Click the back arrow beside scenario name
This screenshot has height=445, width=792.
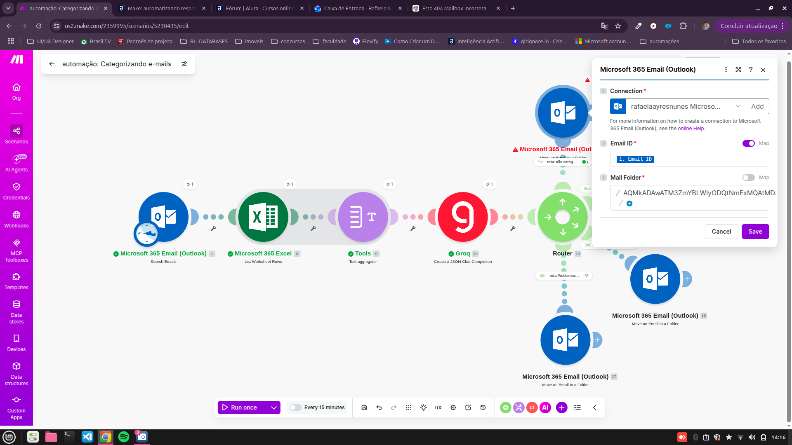coord(52,64)
